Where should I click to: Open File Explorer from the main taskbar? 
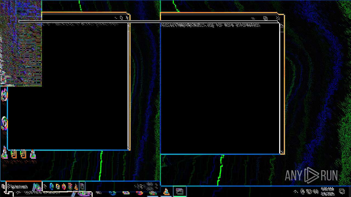[x=126, y=193]
